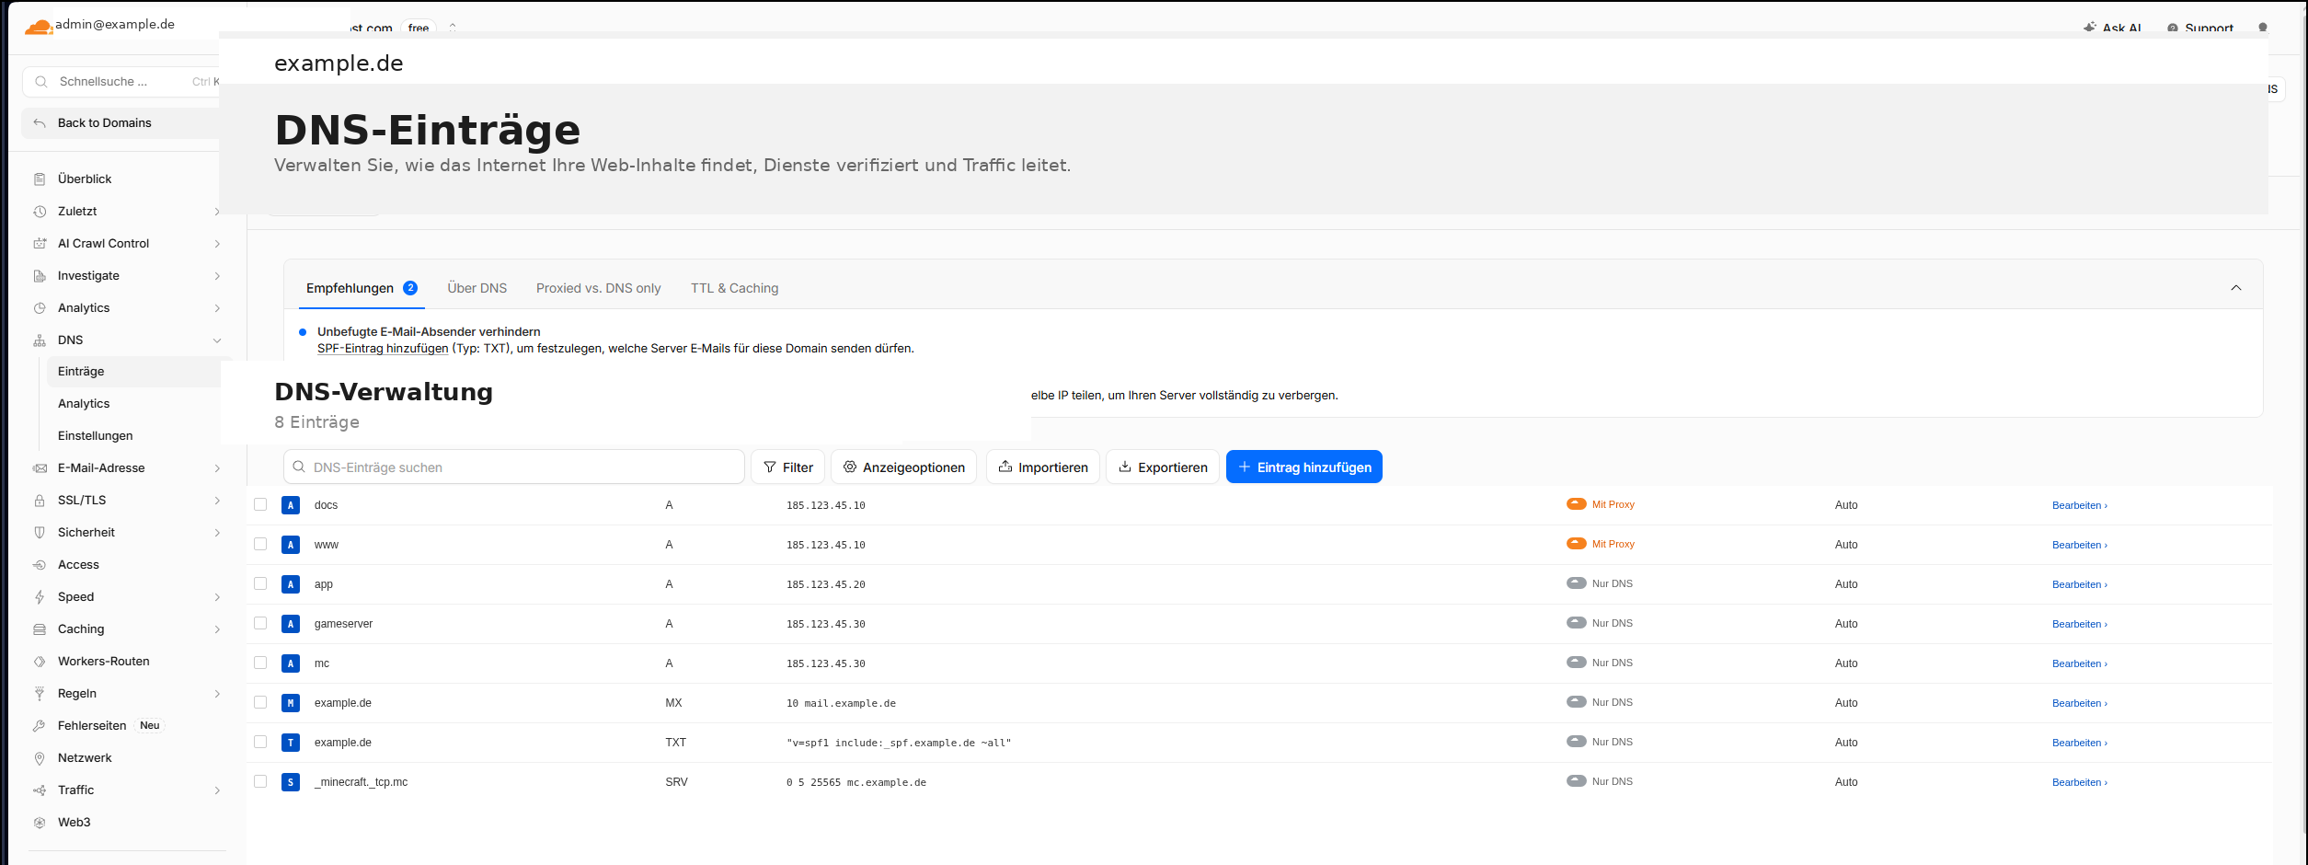
Task: Click the Web3 sidebar icon
Action: point(40,823)
